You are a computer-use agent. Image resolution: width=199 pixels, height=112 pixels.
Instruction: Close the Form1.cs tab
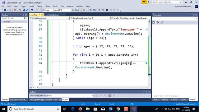point(42,15)
